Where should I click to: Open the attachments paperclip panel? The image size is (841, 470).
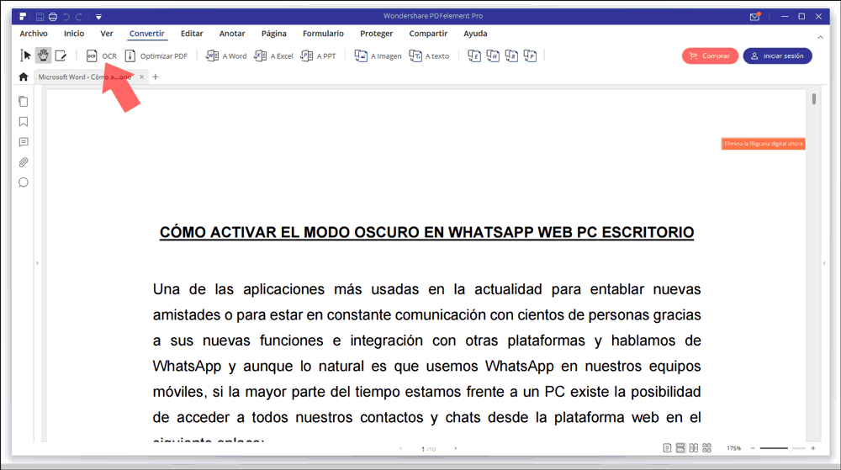point(23,162)
